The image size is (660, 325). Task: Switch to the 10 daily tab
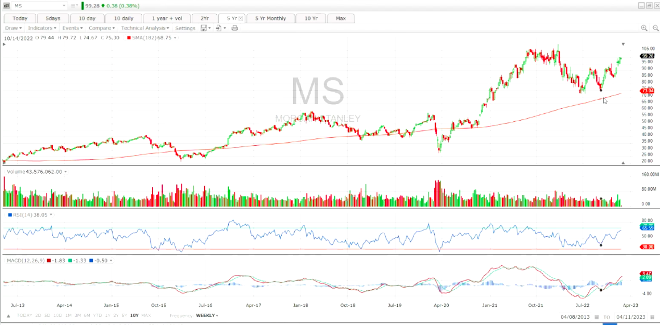[x=123, y=18]
